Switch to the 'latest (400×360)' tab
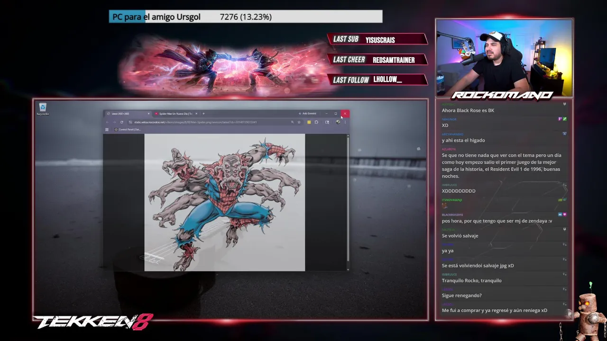Viewport: 607px width, 341px height. coord(128,114)
